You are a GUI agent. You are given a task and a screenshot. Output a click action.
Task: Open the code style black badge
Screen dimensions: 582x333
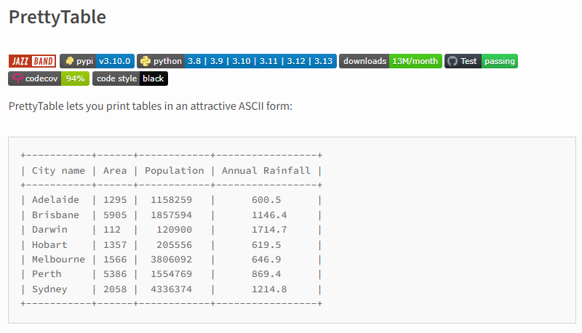130,79
